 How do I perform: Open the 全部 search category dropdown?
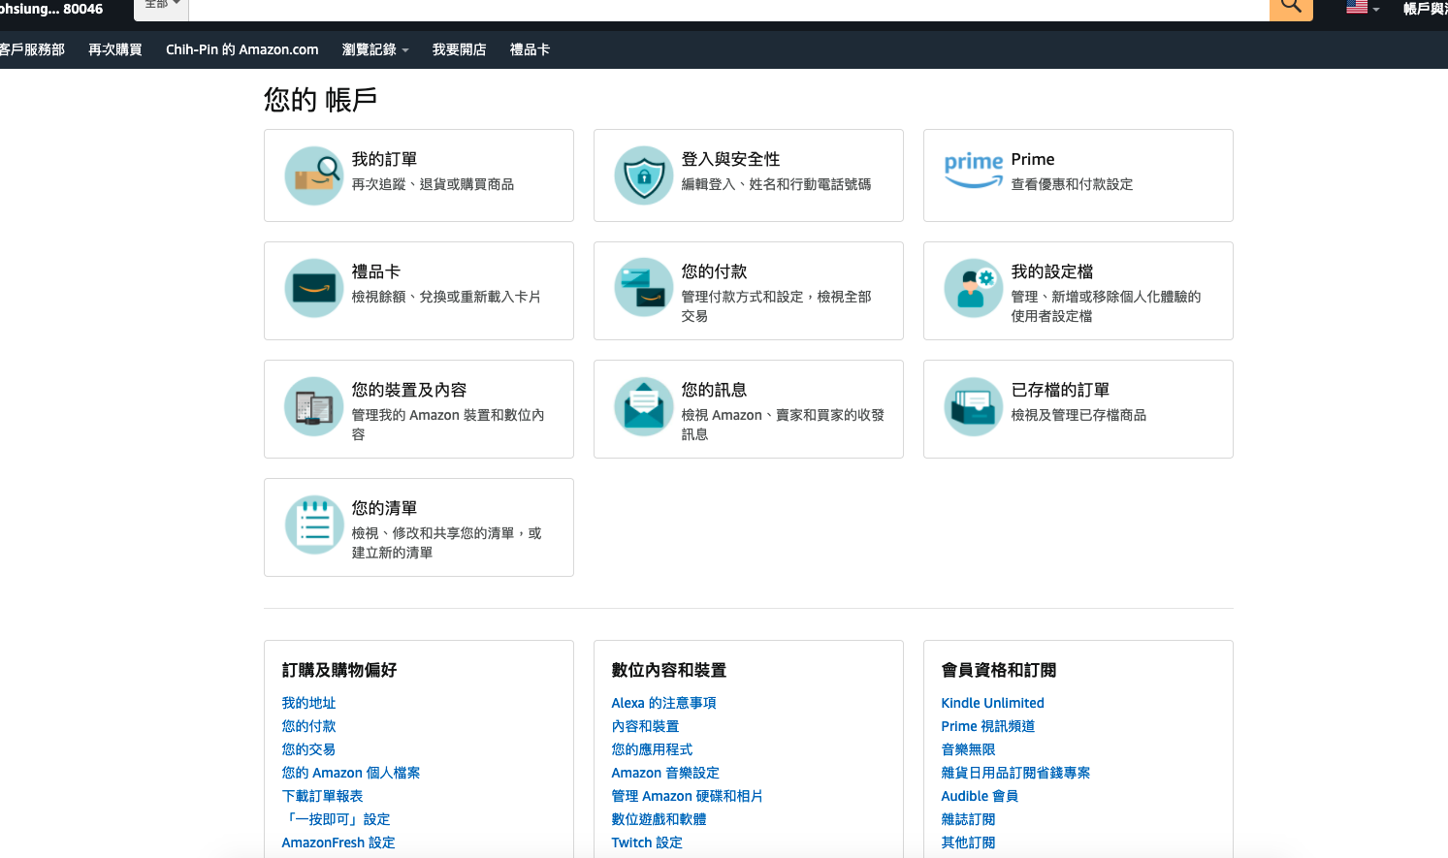point(161,6)
